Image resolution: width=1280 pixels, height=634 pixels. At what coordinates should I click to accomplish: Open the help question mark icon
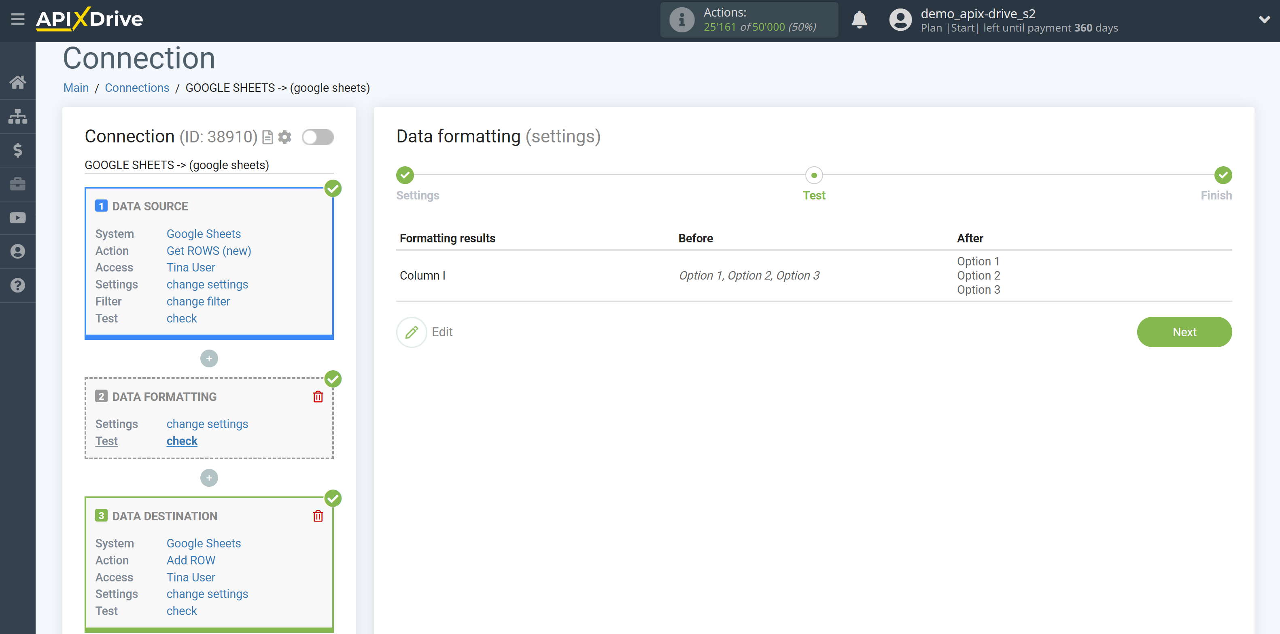coord(18,285)
